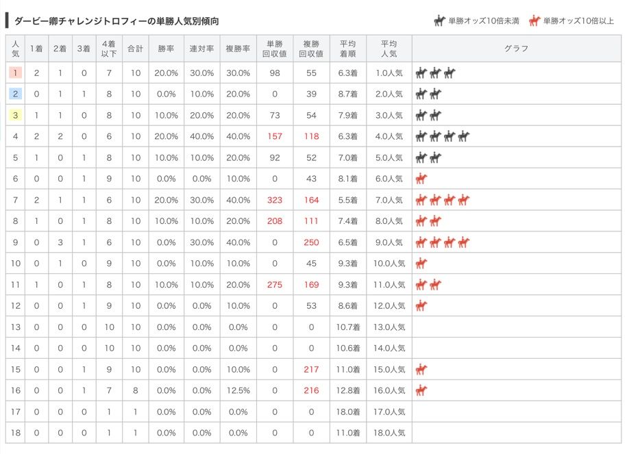Click the pink popularity 1 badge
Viewport: 627px width, 454px height.
click(x=15, y=73)
